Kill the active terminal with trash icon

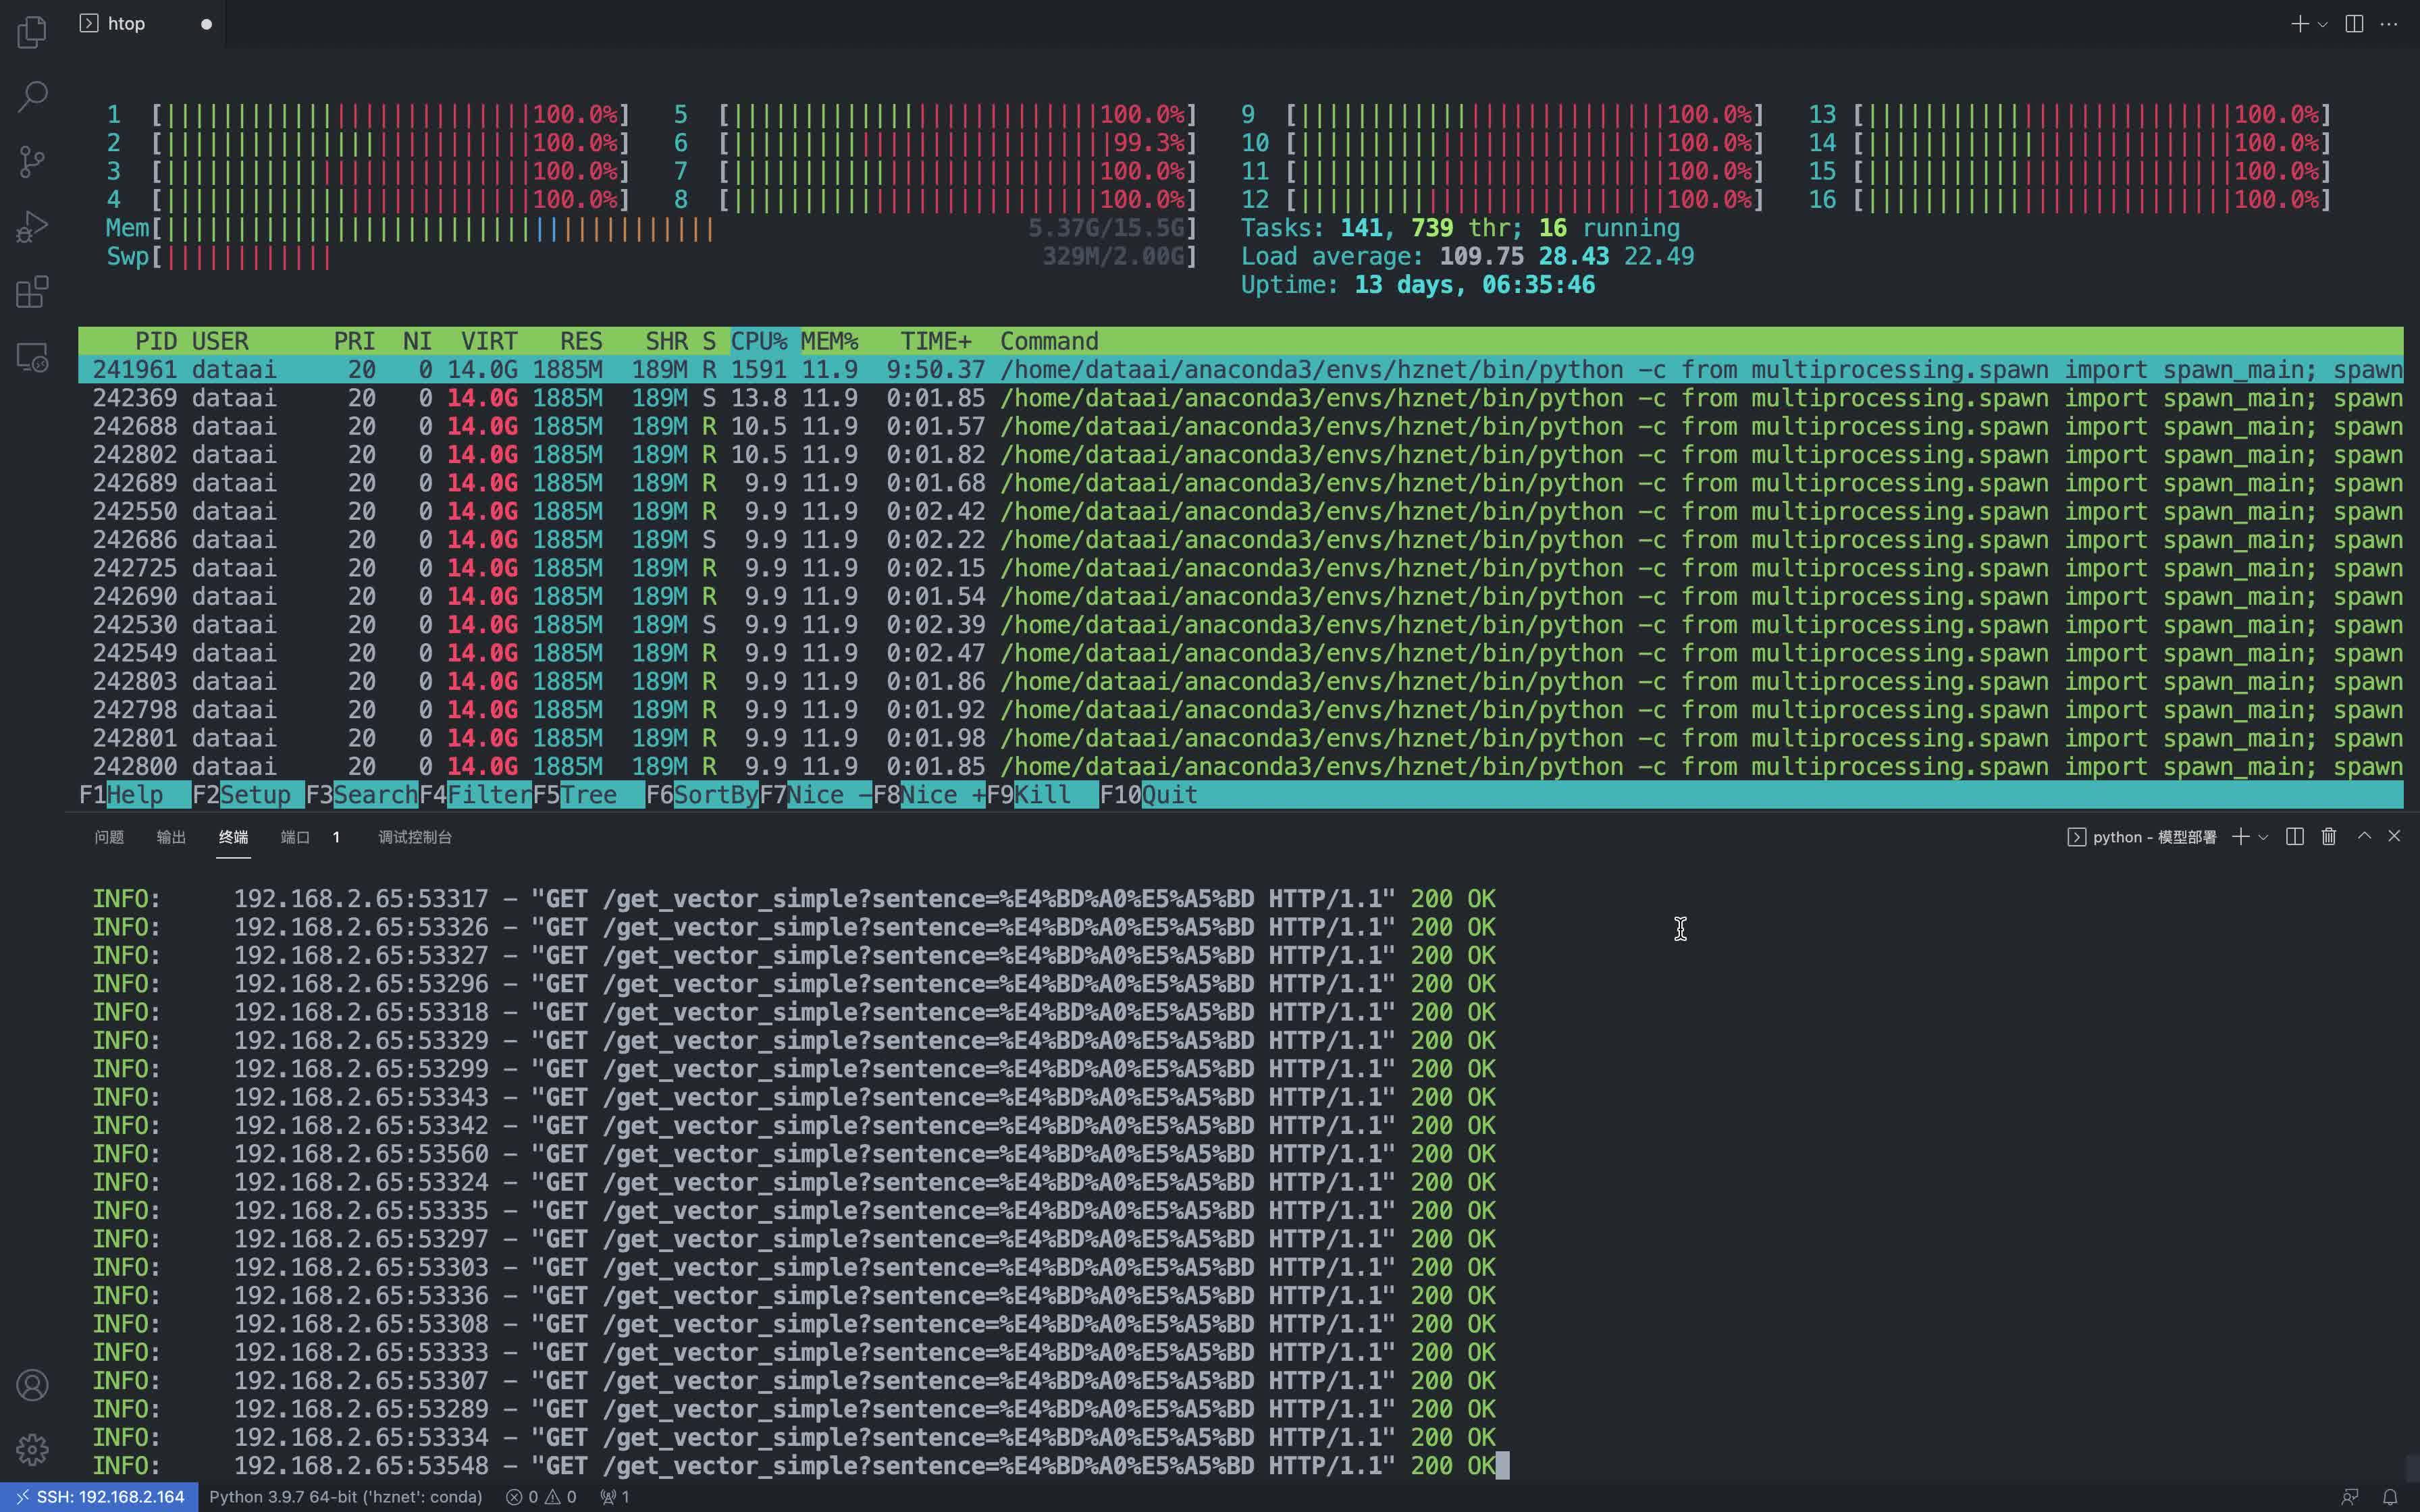click(2329, 836)
